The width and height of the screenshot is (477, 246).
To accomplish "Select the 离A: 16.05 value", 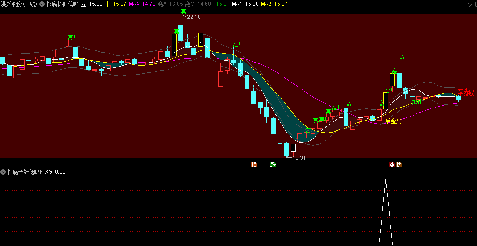I will click(x=170, y=4).
